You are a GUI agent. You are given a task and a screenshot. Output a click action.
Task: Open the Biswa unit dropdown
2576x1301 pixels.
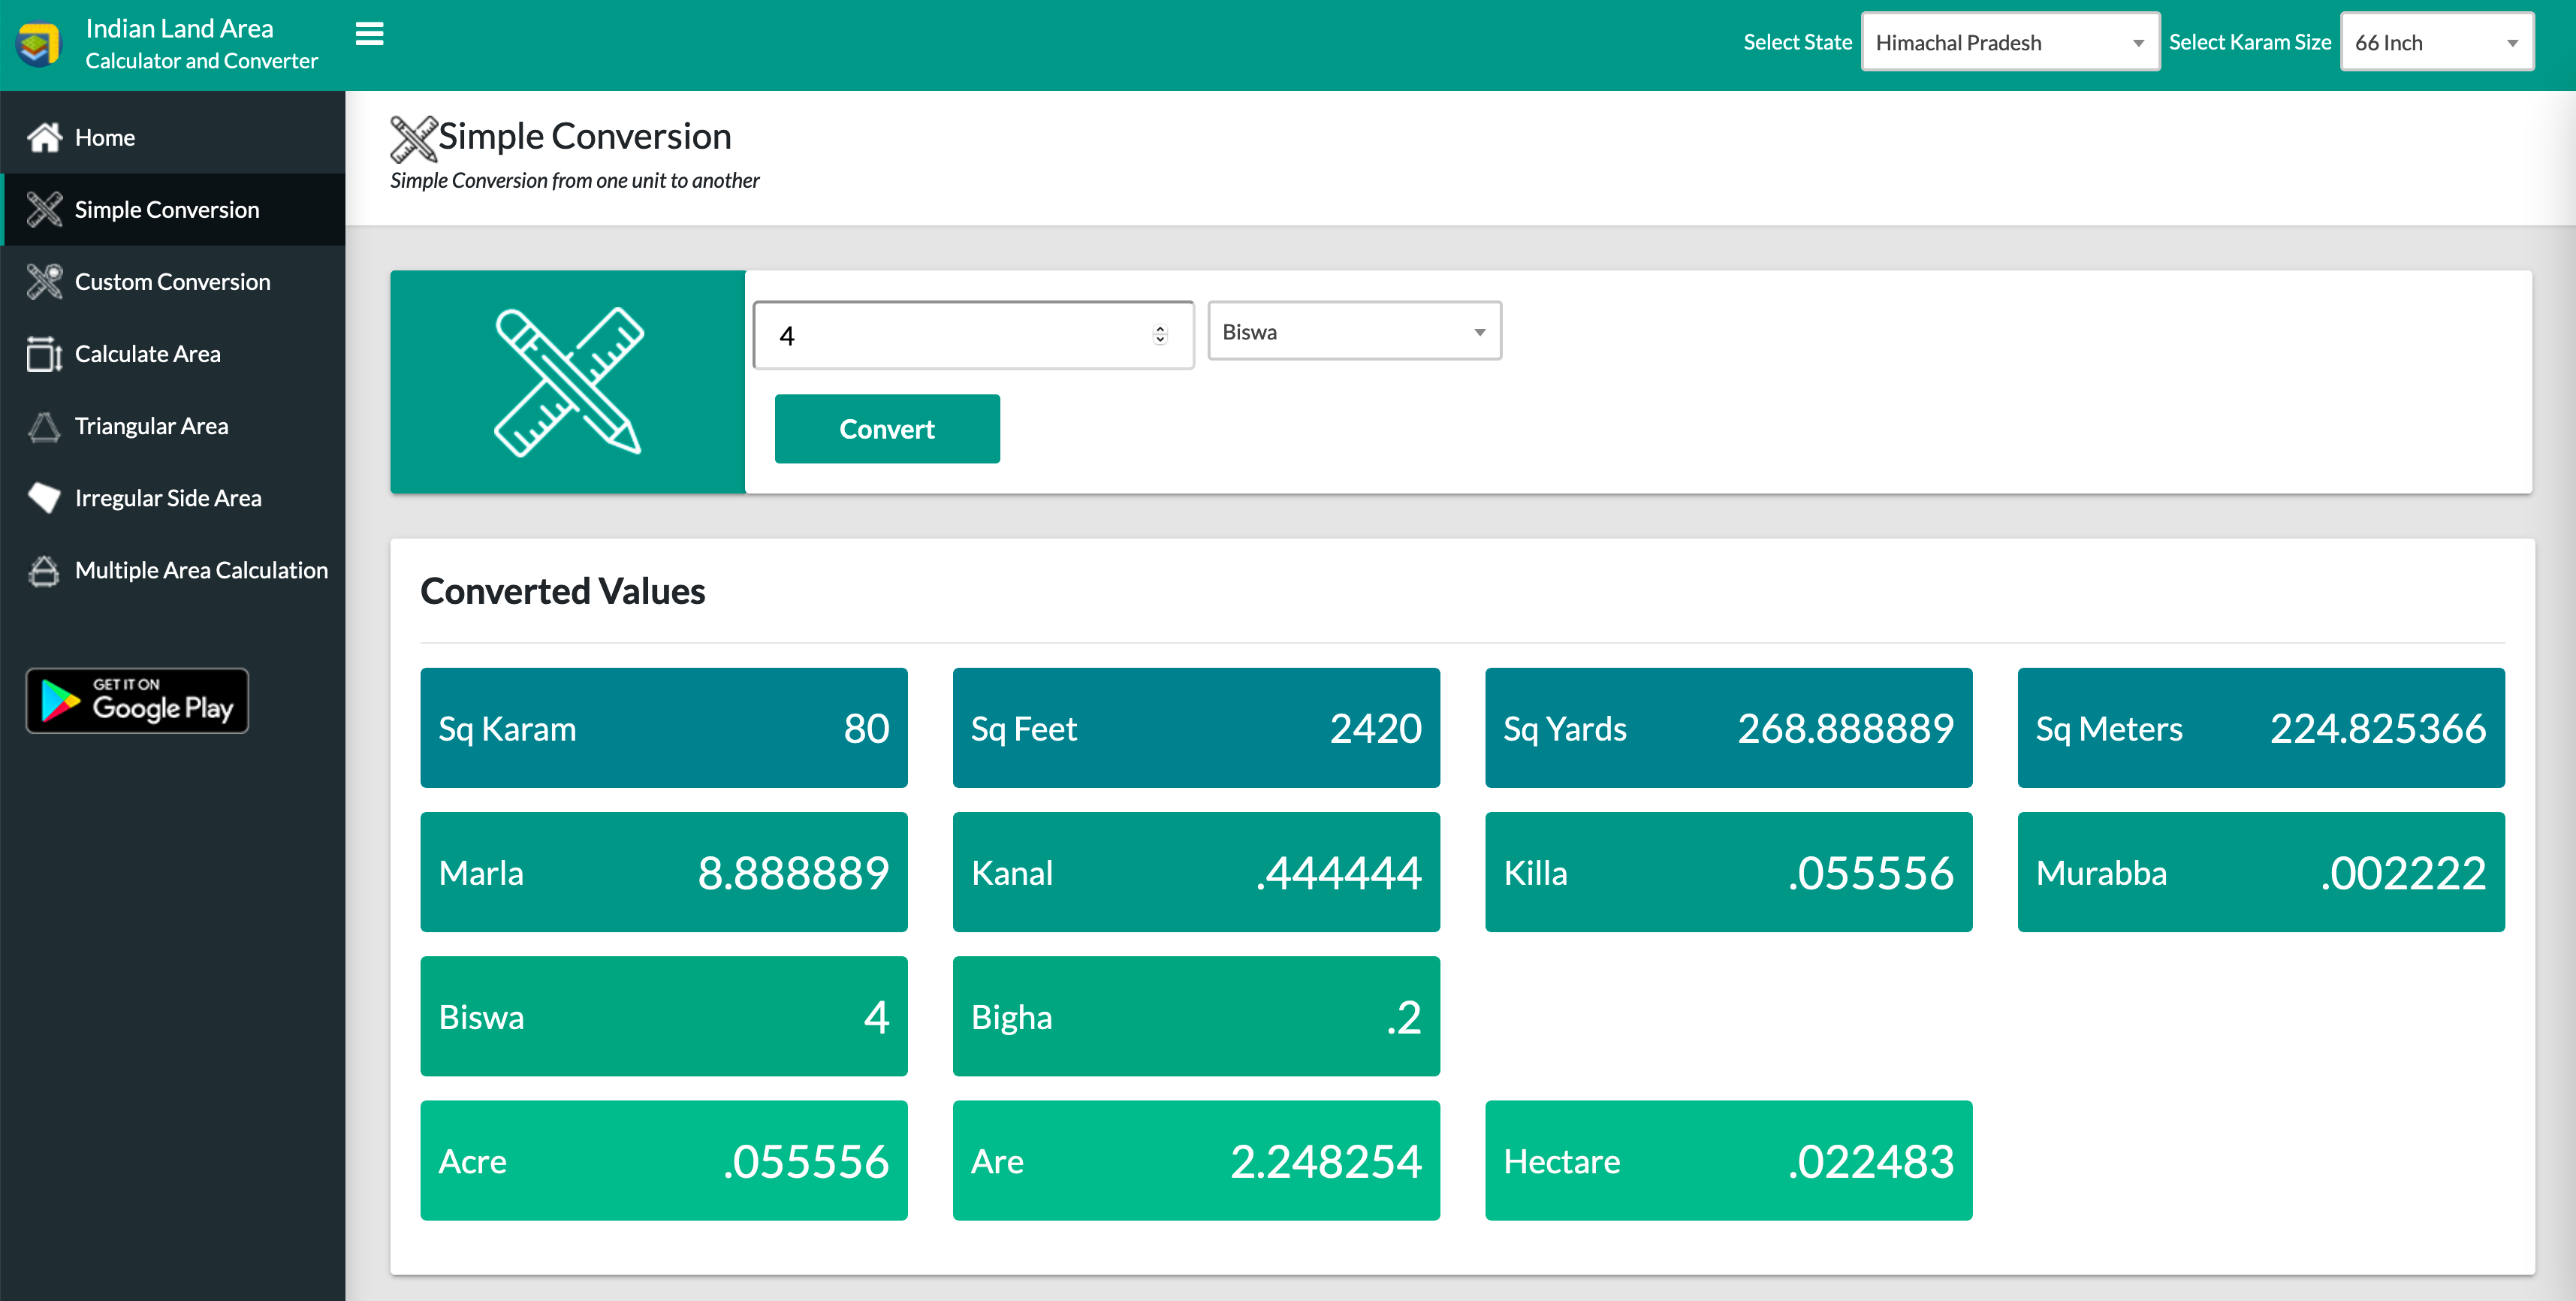pos(1354,331)
